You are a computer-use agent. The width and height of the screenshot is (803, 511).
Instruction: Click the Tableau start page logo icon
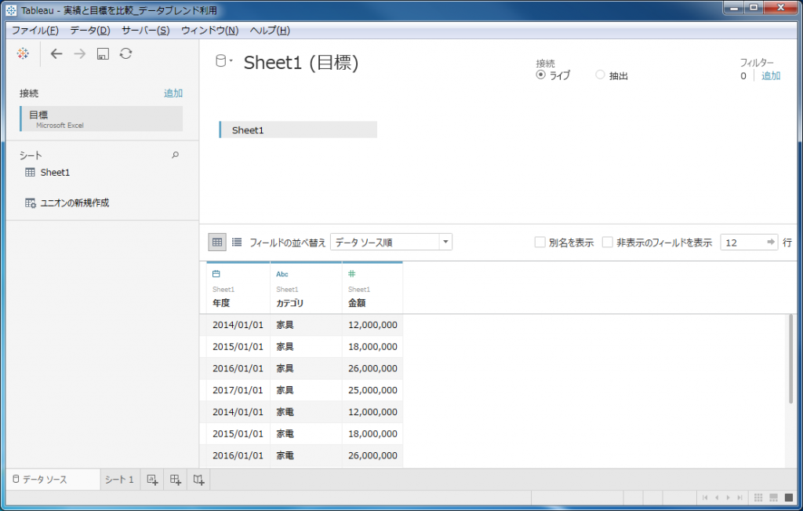(x=23, y=53)
